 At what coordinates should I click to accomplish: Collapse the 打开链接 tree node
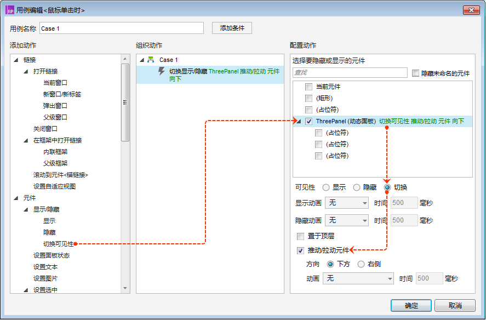(x=26, y=71)
